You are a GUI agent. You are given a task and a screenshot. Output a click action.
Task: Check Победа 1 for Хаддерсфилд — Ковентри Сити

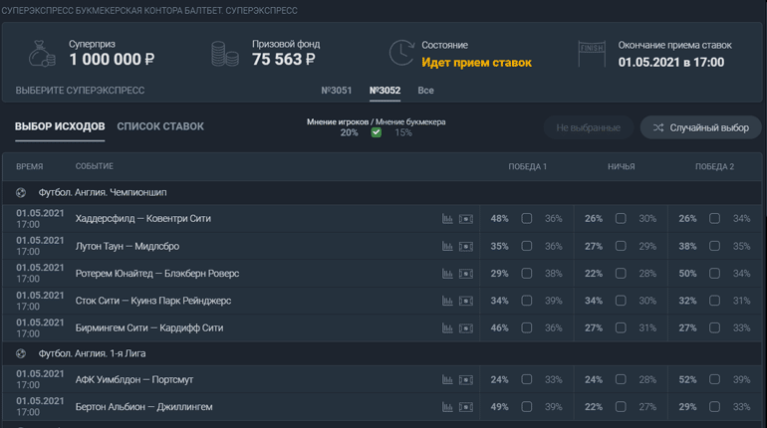coord(527,219)
